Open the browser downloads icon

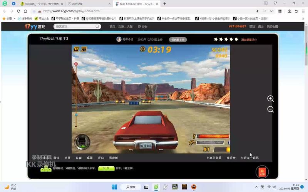coord(290,11)
